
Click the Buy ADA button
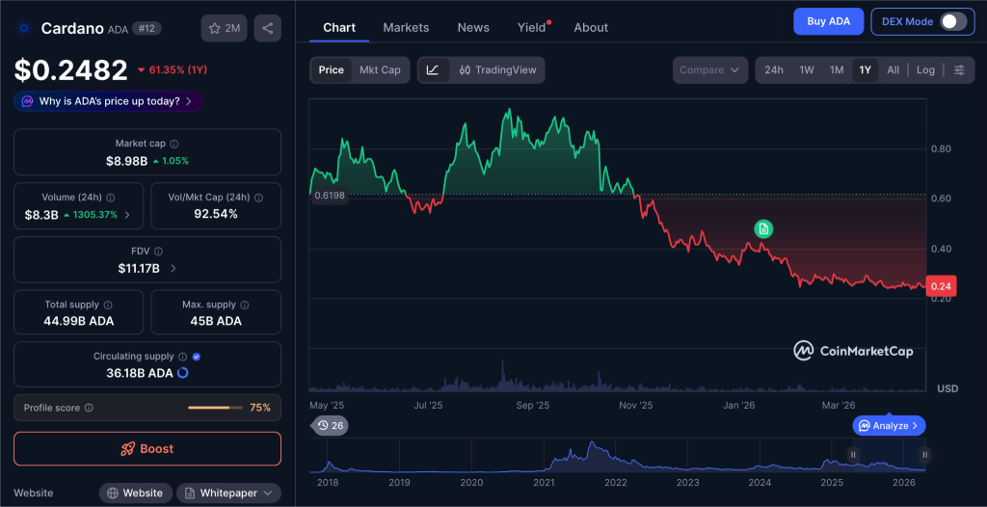click(x=827, y=21)
